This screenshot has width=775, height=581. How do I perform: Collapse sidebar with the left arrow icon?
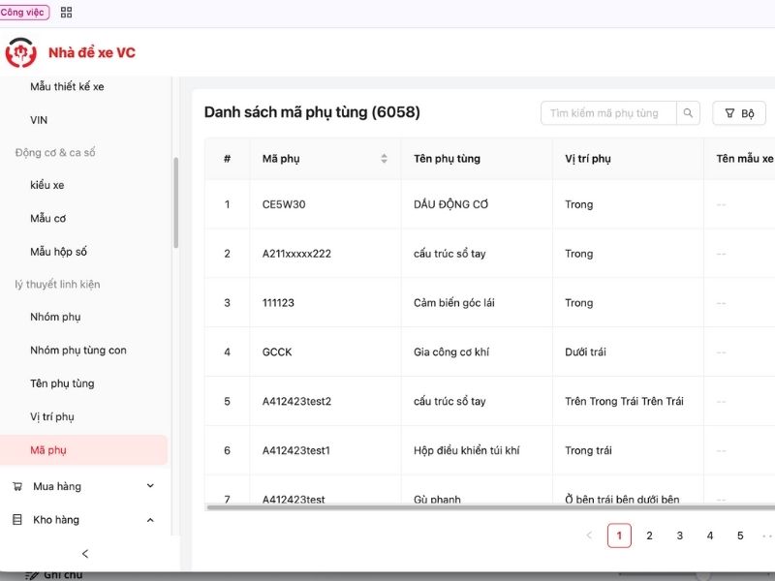(85, 554)
